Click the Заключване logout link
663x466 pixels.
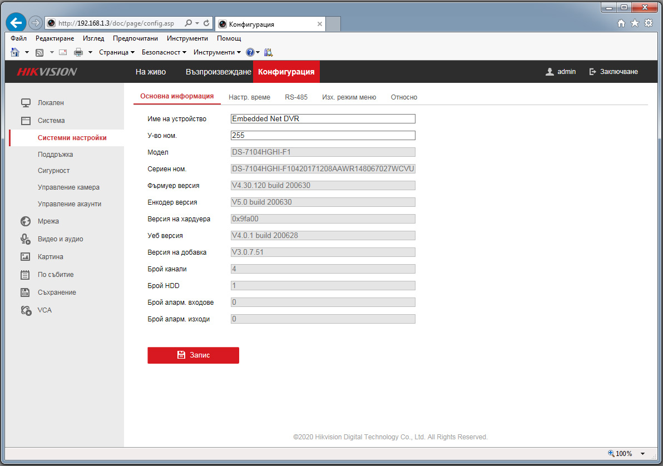(613, 72)
